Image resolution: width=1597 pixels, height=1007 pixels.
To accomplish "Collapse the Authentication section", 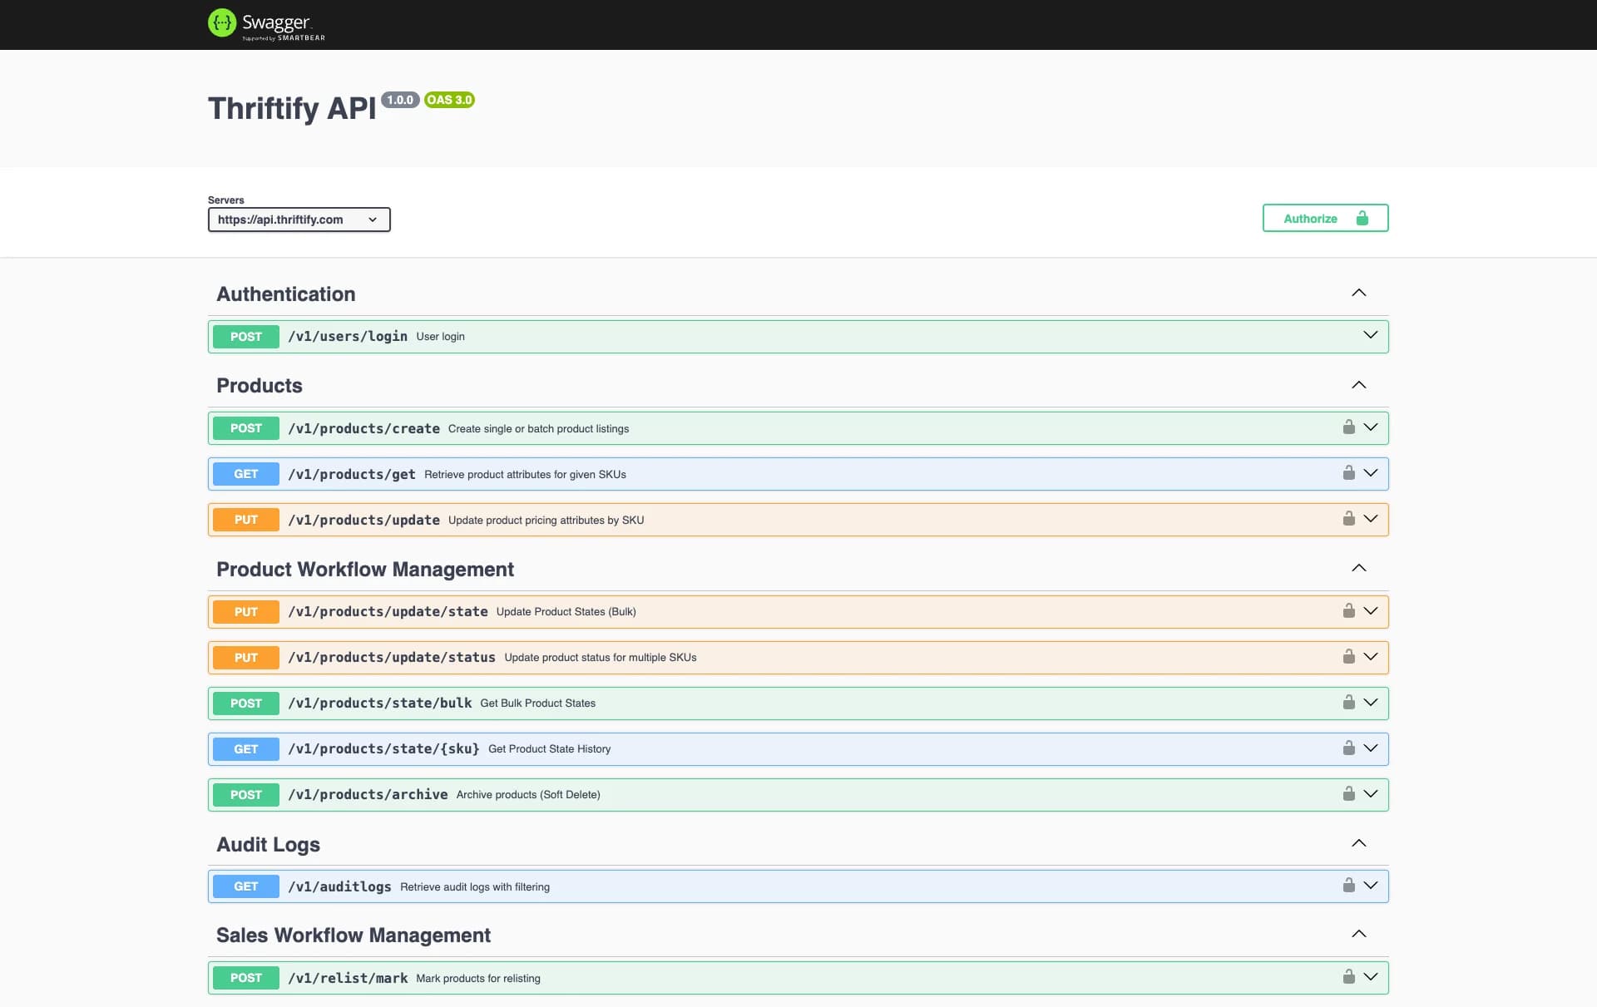I will (x=1358, y=293).
